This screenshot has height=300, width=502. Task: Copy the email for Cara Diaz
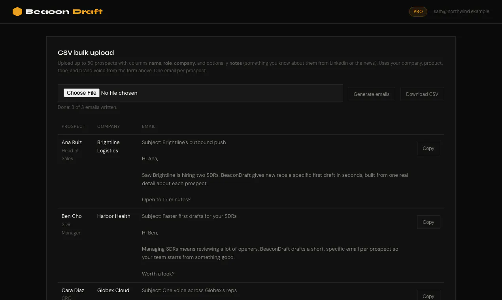(428, 295)
